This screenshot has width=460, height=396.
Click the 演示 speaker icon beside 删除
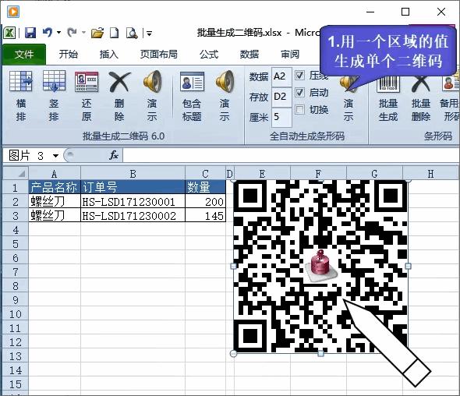pos(152,81)
